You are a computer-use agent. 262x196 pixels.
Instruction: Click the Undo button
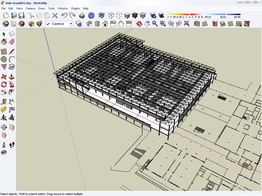(x=64, y=15)
